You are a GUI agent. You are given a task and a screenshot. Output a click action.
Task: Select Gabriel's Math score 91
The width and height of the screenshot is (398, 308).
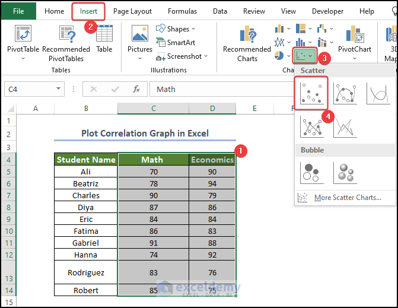point(153,243)
